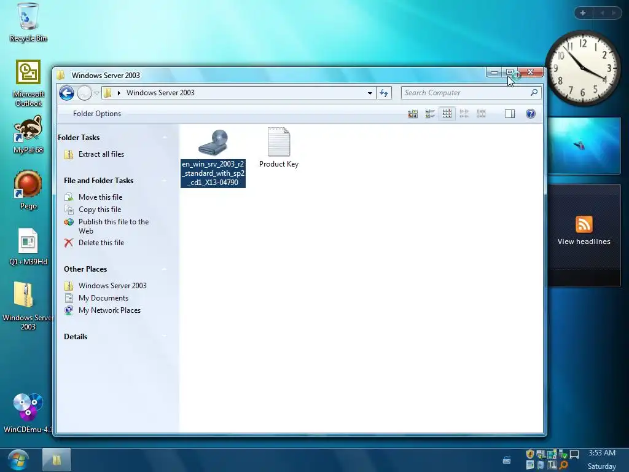
Task: Switch to details view icon in toolbar
Action: coord(482,114)
